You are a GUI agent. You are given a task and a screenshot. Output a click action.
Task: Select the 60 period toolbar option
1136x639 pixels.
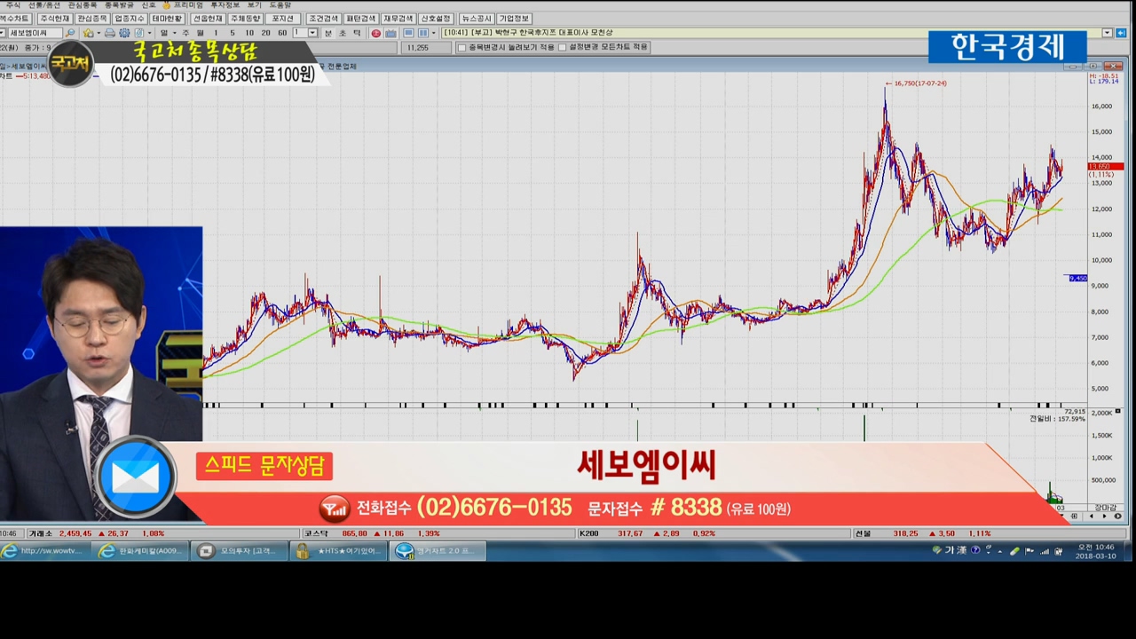[282, 33]
